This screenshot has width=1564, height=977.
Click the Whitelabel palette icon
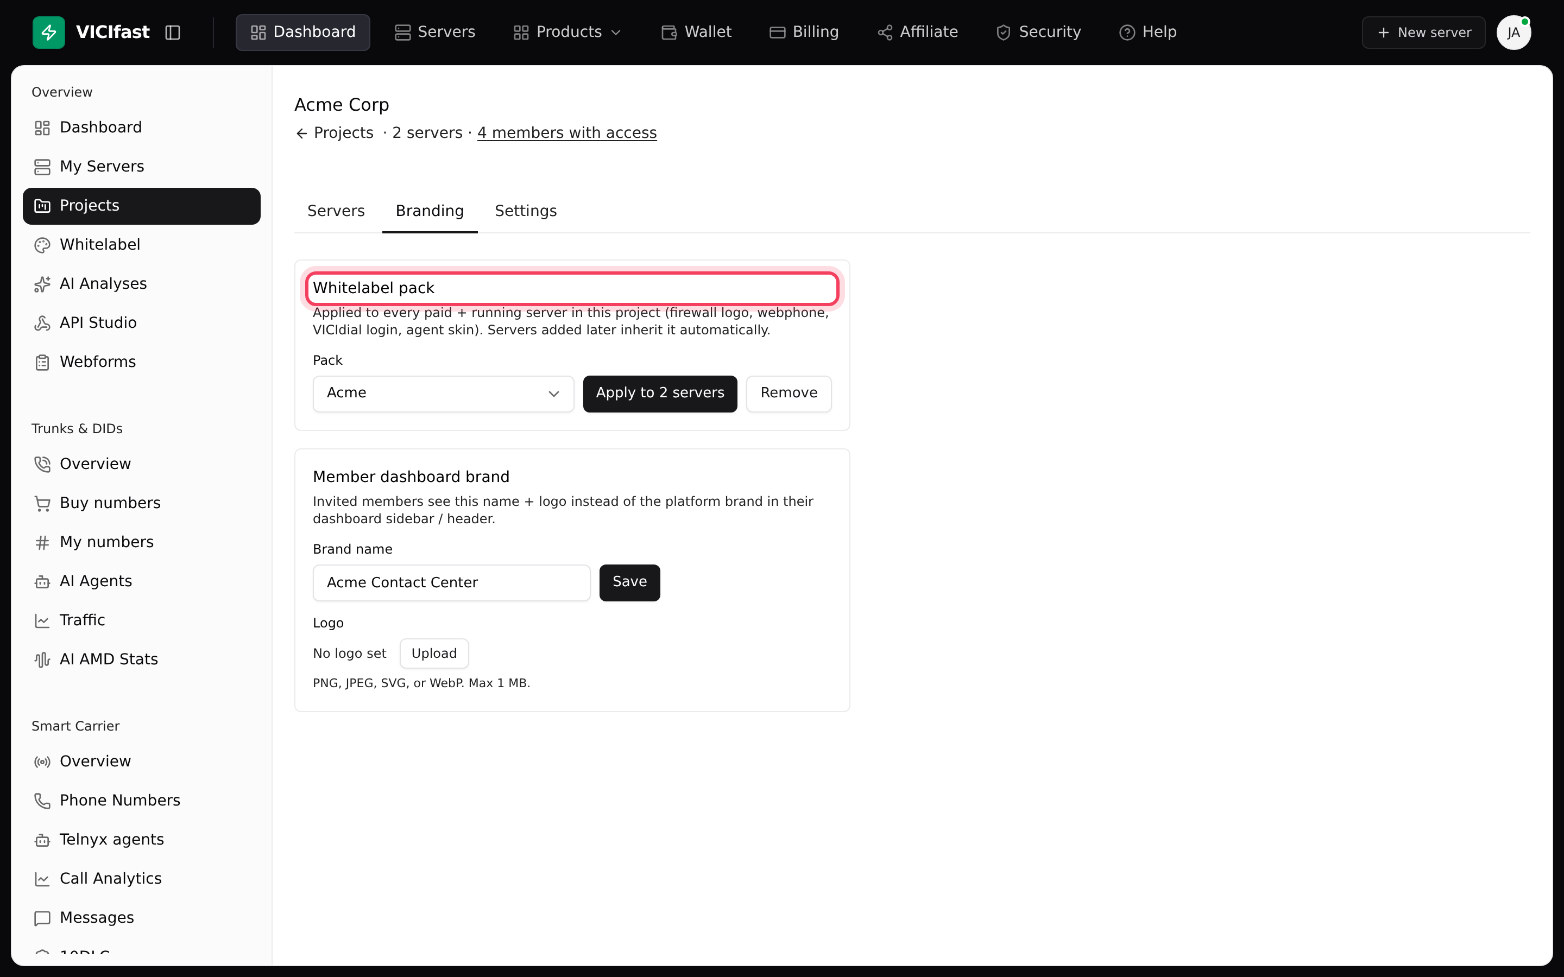42,245
